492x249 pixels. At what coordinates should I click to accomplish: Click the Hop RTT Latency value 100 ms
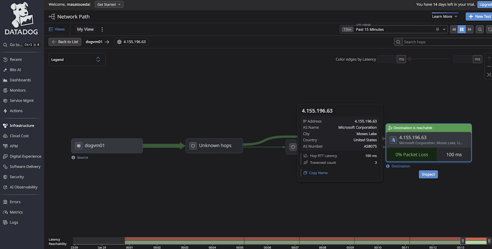coord(371,156)
